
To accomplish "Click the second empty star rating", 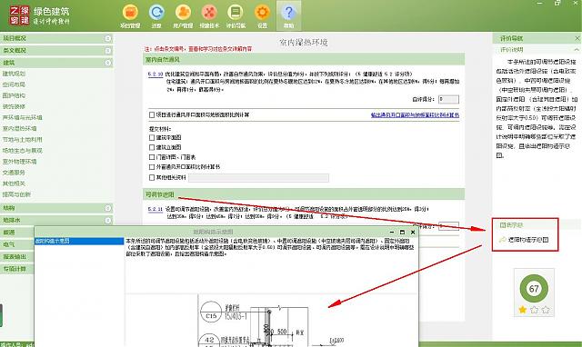I will coord(534,309).
